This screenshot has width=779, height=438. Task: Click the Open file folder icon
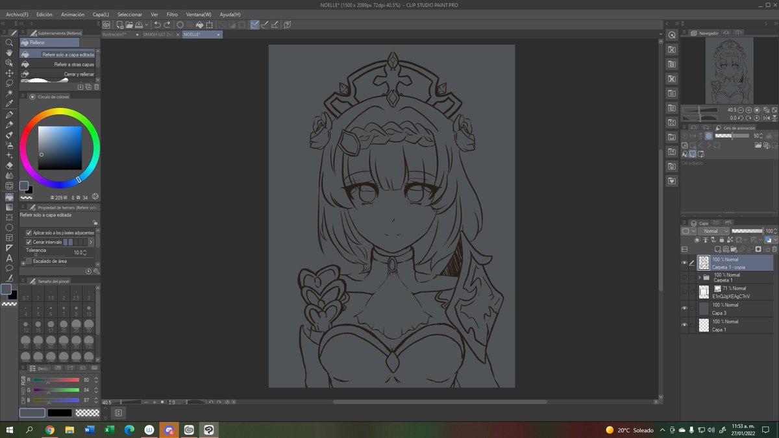pos(130,25)
